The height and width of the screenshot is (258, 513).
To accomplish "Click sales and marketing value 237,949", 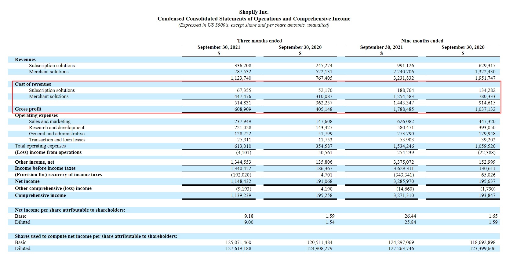I will pyautogui.click(x=243, y=122).
